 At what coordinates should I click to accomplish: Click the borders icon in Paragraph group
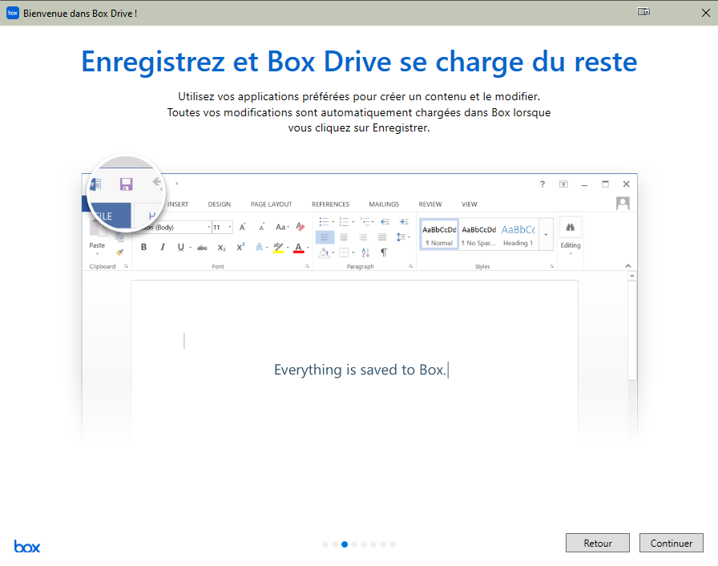coord(344,253)
